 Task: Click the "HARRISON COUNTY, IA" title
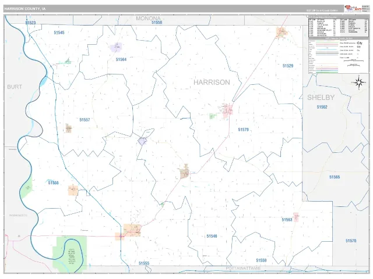pos(25,9)
